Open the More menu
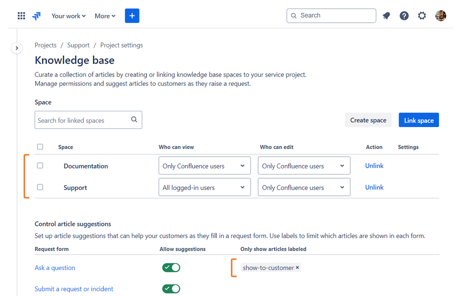This screenshot has width=463, height=296. [105, 16]
